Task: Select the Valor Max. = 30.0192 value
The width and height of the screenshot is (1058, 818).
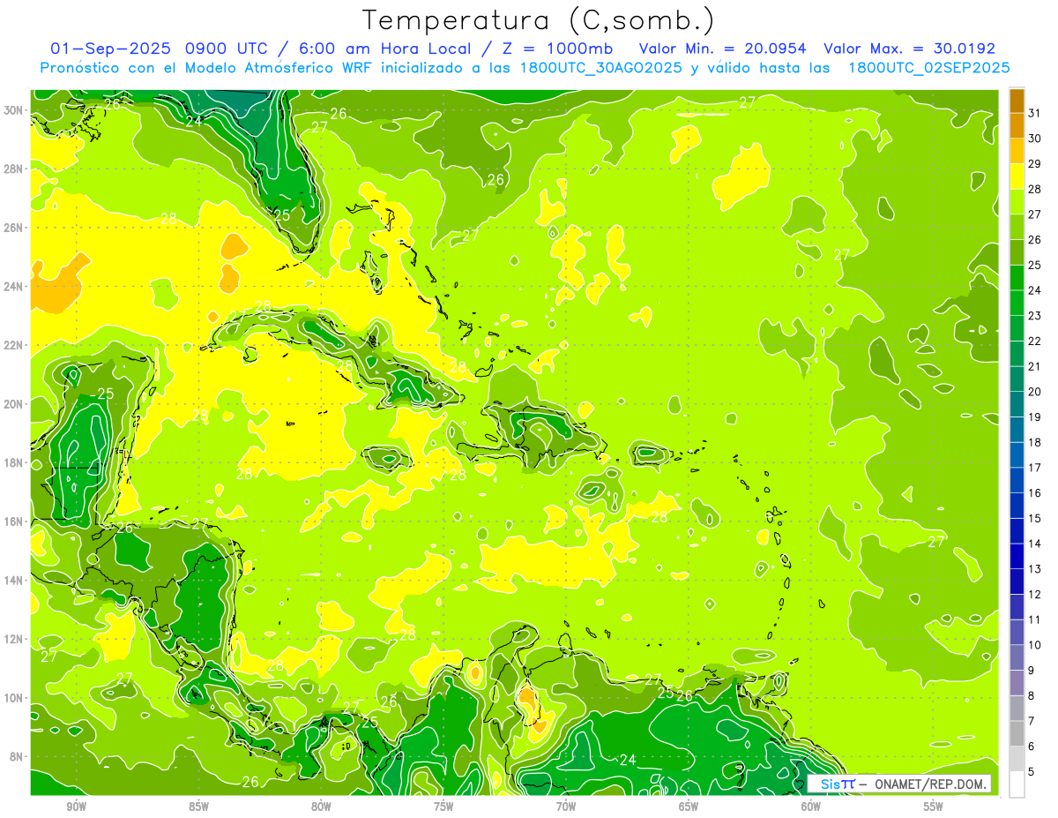Action: pyautogui.click(x=909, y=49)
